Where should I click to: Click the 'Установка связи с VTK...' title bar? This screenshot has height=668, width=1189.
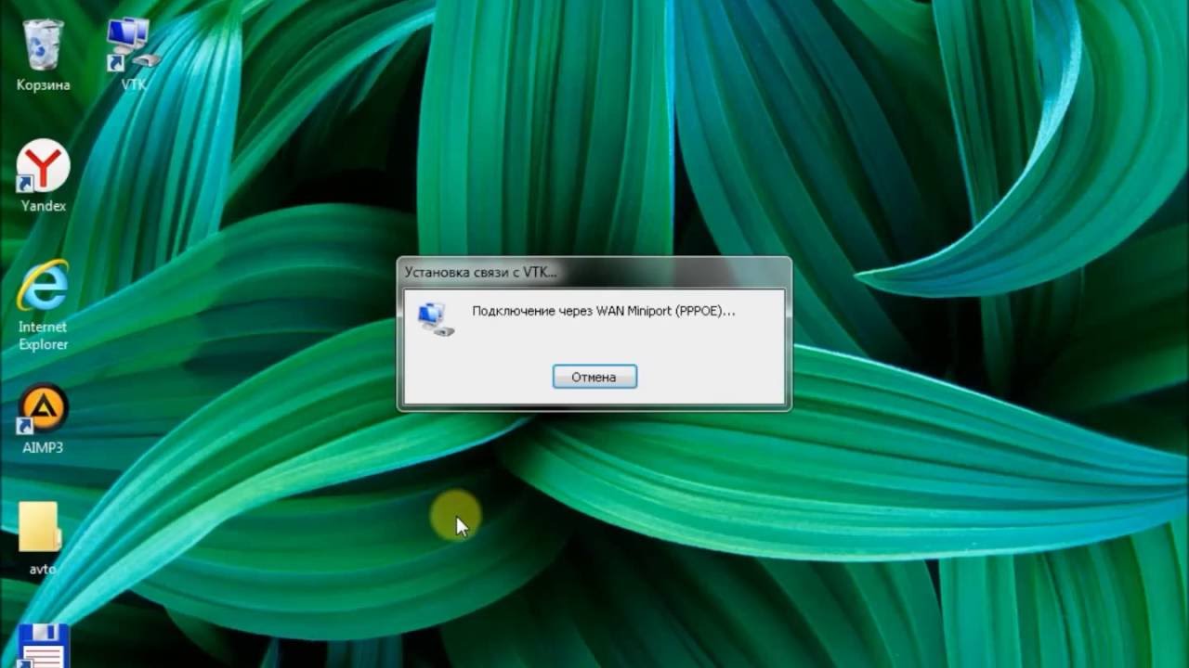coord(594,272)
